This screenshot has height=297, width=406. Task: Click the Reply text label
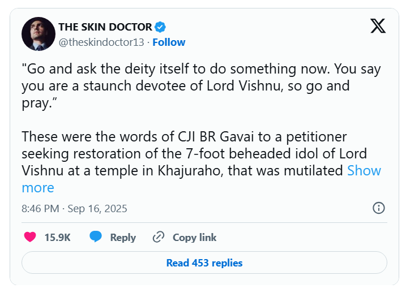[x=123, y=238]
